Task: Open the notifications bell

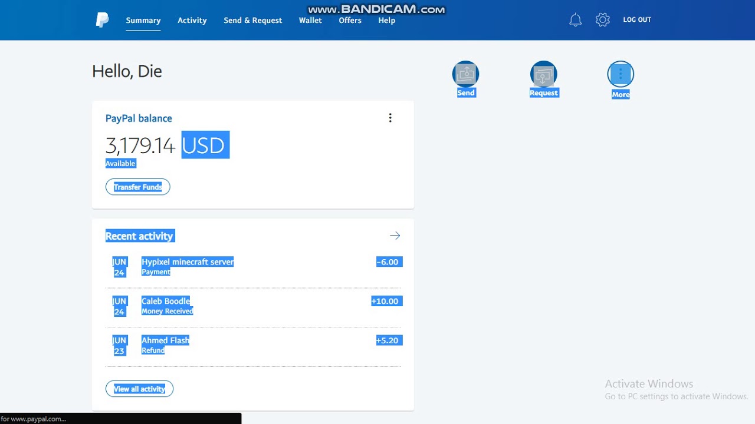Action: click(575, 20)
